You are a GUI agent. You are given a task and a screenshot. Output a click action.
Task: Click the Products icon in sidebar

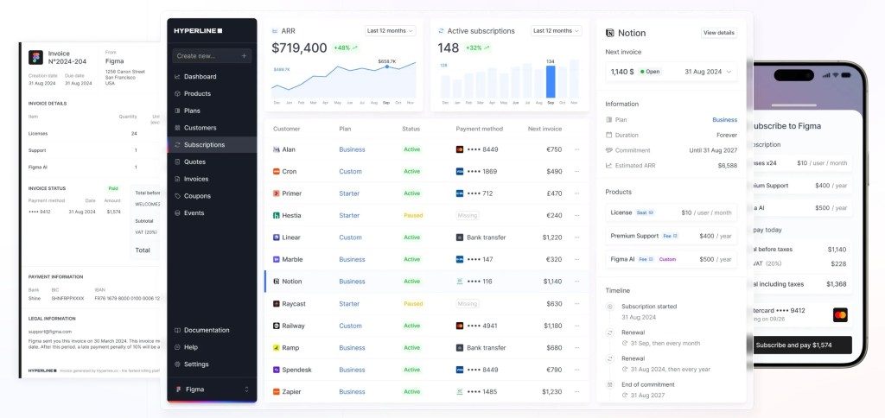tap(177, 93)
